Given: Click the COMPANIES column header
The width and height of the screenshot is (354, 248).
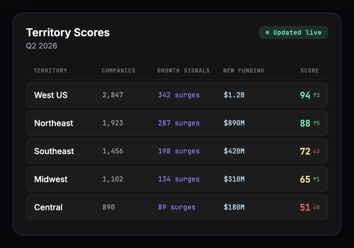Looking at the screenshot, I should pos(119,71).
